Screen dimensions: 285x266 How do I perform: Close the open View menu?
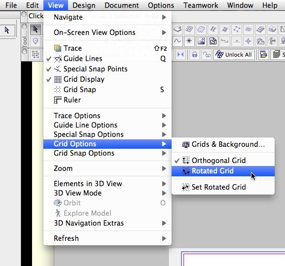56,5
